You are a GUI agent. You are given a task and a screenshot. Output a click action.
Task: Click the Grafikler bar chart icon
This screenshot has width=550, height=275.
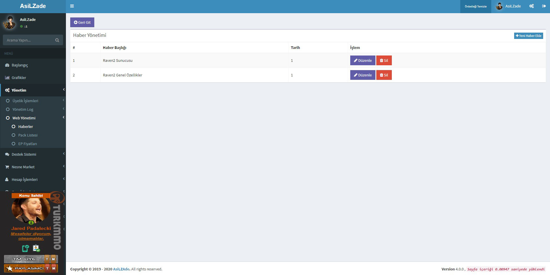pos(7,78)
